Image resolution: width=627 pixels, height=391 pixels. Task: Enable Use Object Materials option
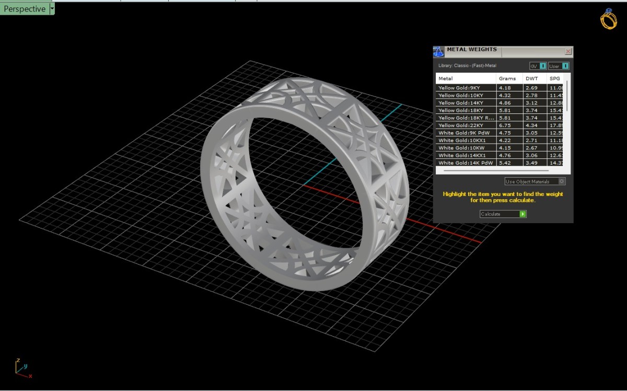point(562,181)
